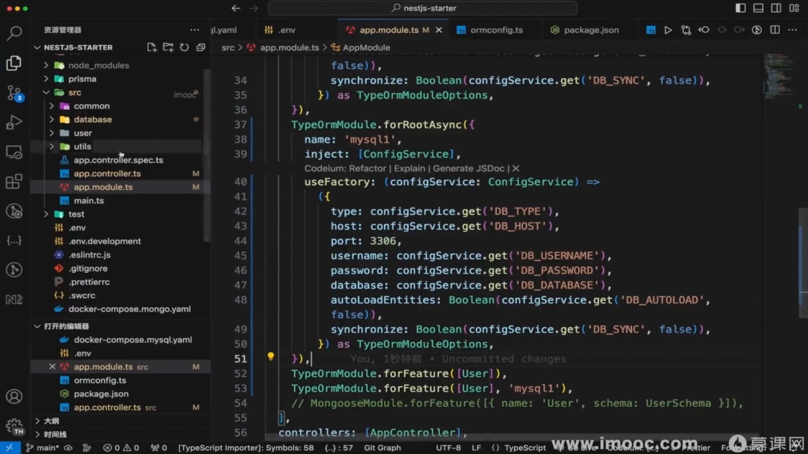Close app.module.ts in open editors list
Image resolution: width=808 pixels, height=454 pixels.
(52, 366)
